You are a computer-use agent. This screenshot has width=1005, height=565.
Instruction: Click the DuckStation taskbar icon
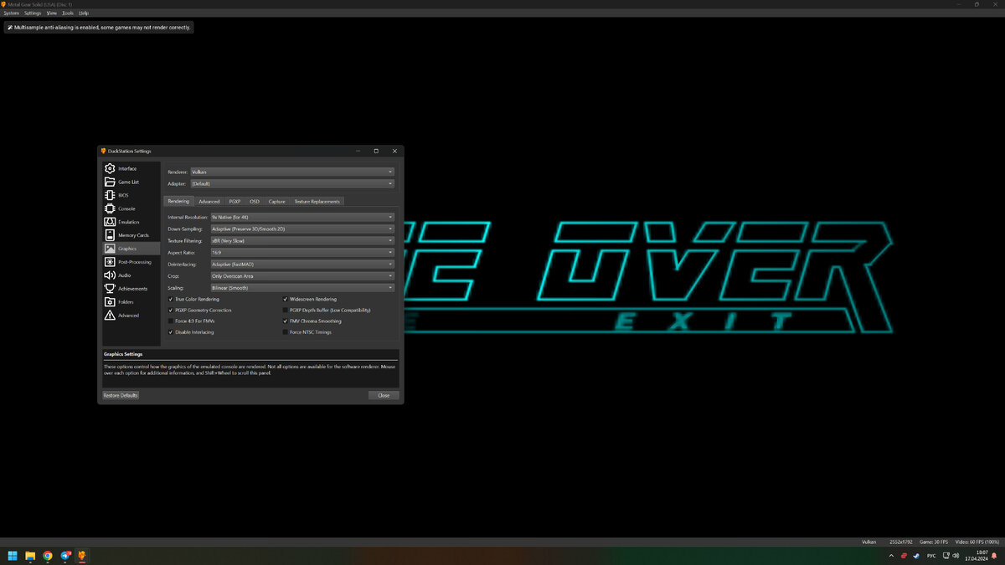coord(82,555)
